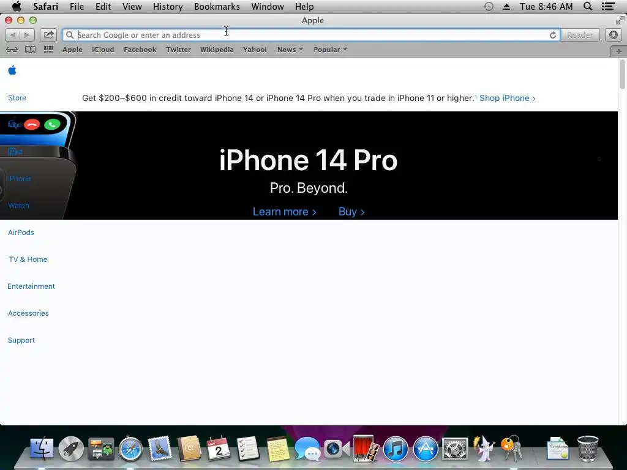
Task: Open the Bookmarks menu
Action: [x=217, y=6]
